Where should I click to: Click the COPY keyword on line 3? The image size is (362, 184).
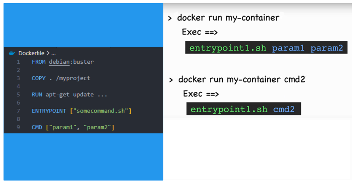pyautogui.click(x=39, y=78)
